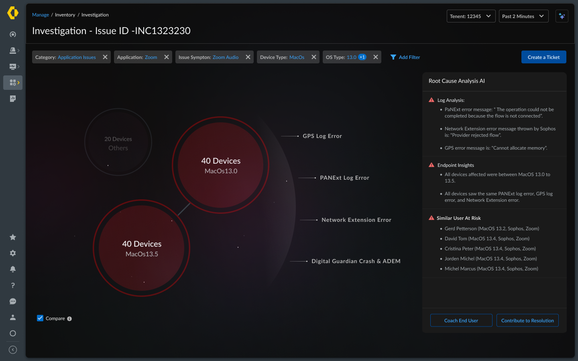
Task: Select the 40 Devices MacOs13.5 bubble
Action: click(x=142, y=248)
